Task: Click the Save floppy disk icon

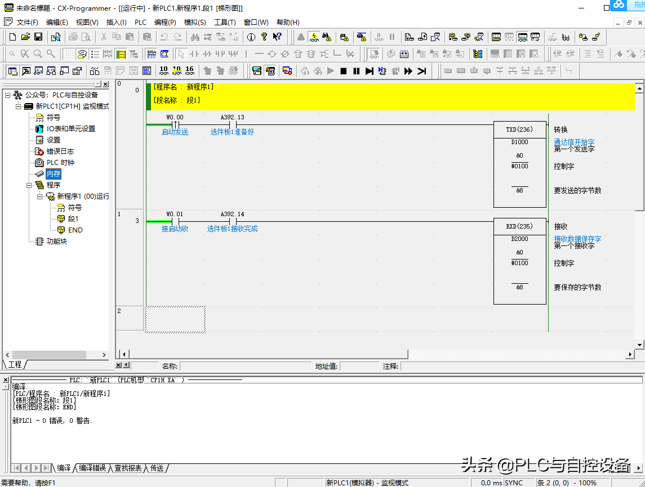Action: coord(38,37)
